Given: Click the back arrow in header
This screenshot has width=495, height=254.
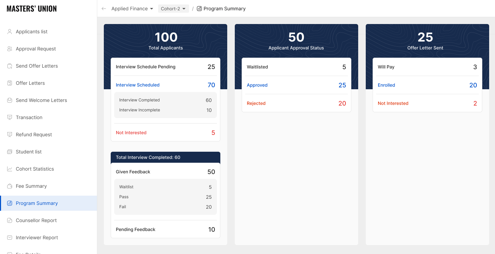Looking at the screenshot, I should (104, 9).
